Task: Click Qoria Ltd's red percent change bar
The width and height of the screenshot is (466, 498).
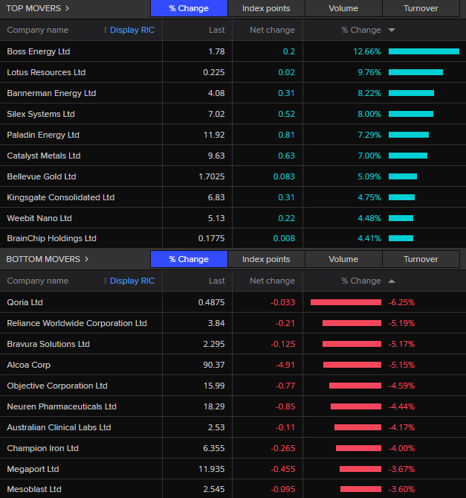Action: pos(346,302)
